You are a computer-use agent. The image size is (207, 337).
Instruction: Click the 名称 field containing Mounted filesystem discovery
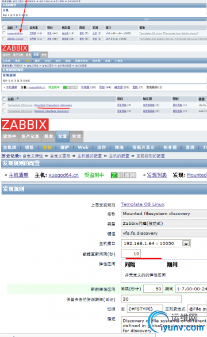coord(164,213)
